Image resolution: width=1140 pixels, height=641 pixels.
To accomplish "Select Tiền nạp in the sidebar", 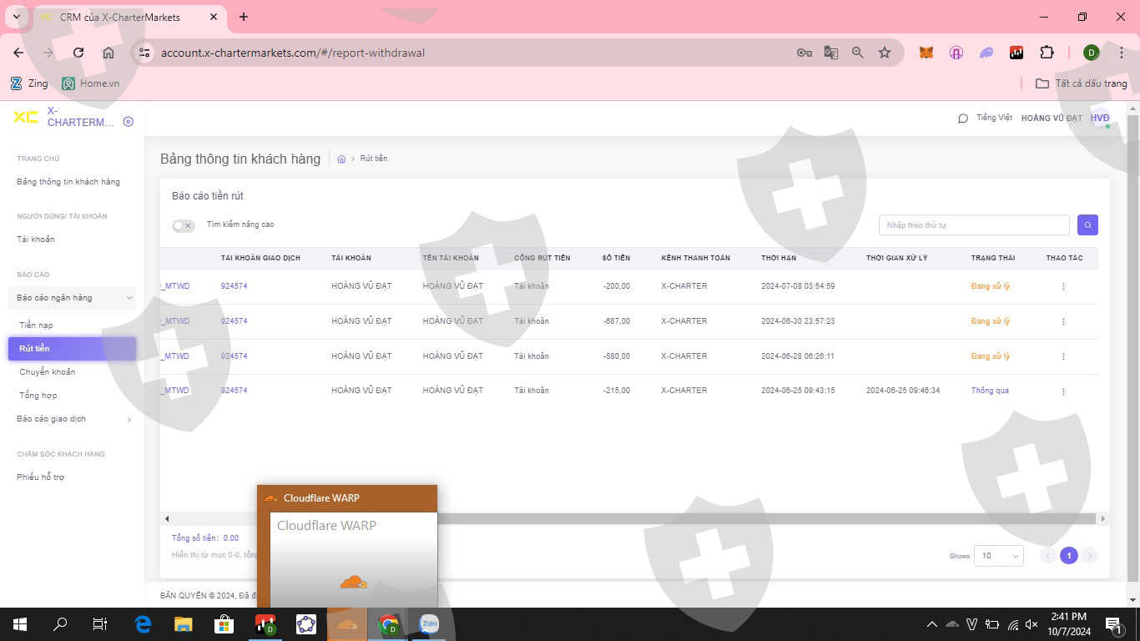I will coord(37,326).
